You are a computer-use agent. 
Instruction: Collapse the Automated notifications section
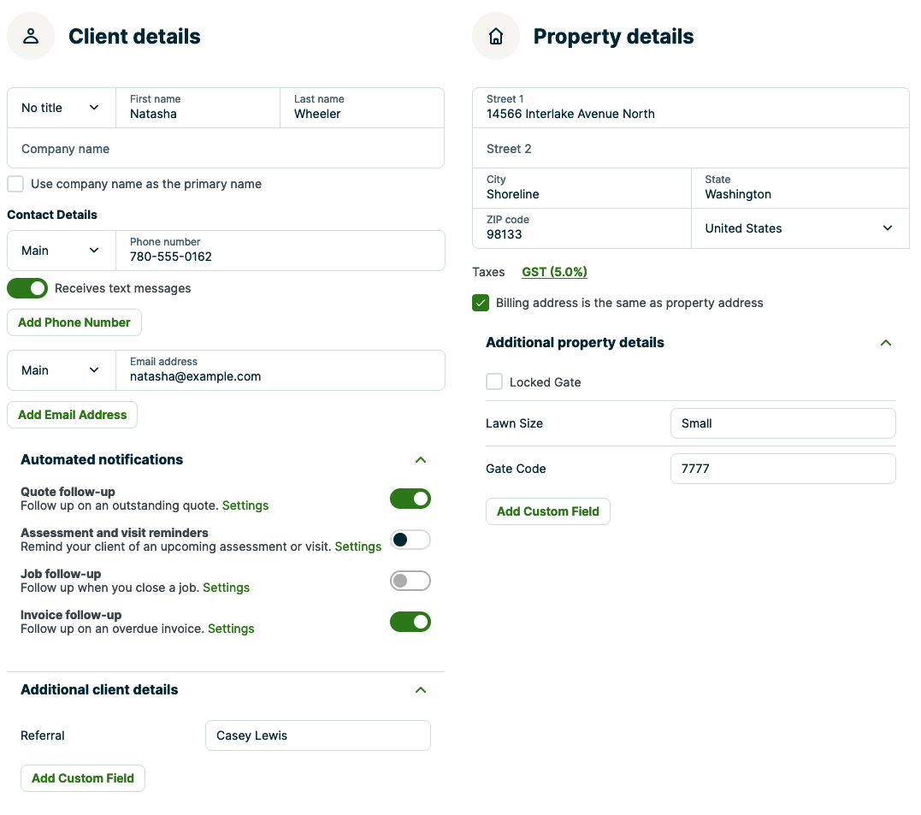pyautogui.click(x=420, y=460)
